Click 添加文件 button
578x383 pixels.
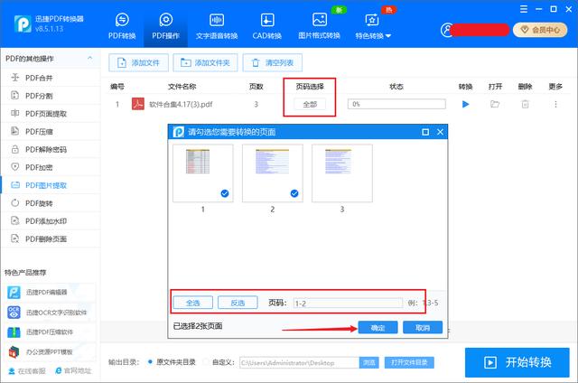138,62
